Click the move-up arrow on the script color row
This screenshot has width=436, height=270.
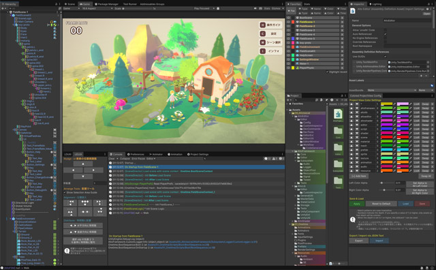352,129
